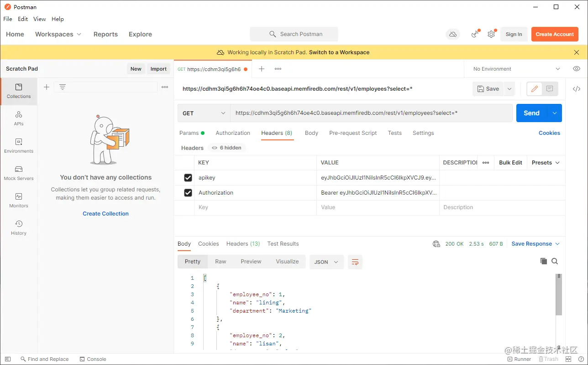Open the Environments sidebar panel
The width and height of the screenshot is (588, 365).
click(19, 146)
